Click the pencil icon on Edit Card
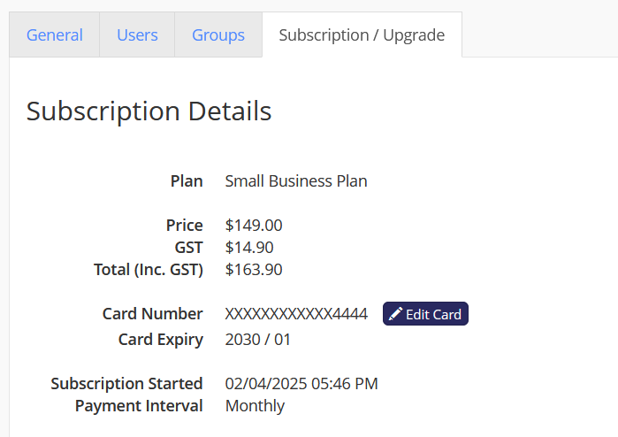Viewport: 618px width, 437px height. coord(395,314)
